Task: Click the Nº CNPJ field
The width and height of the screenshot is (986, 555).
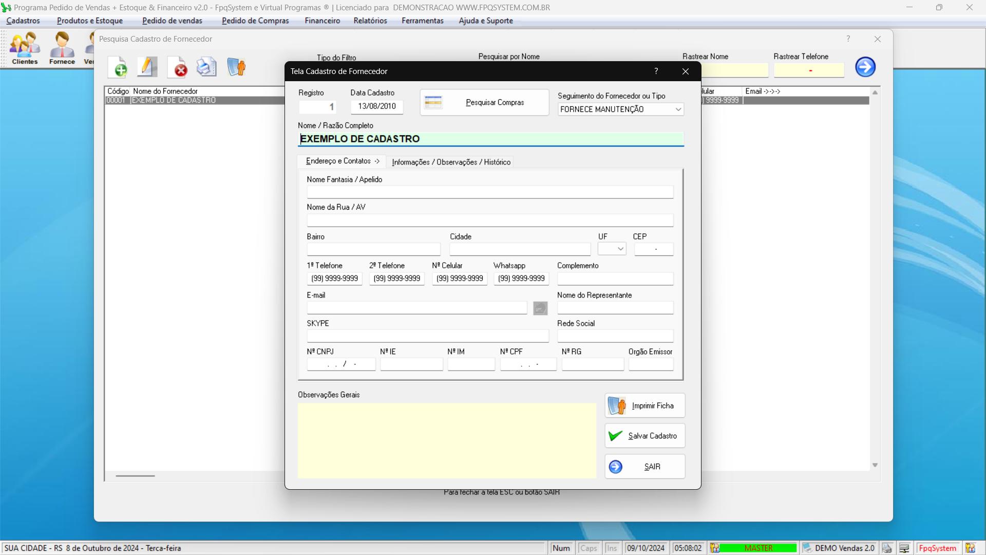Action: tap(342, 364)
